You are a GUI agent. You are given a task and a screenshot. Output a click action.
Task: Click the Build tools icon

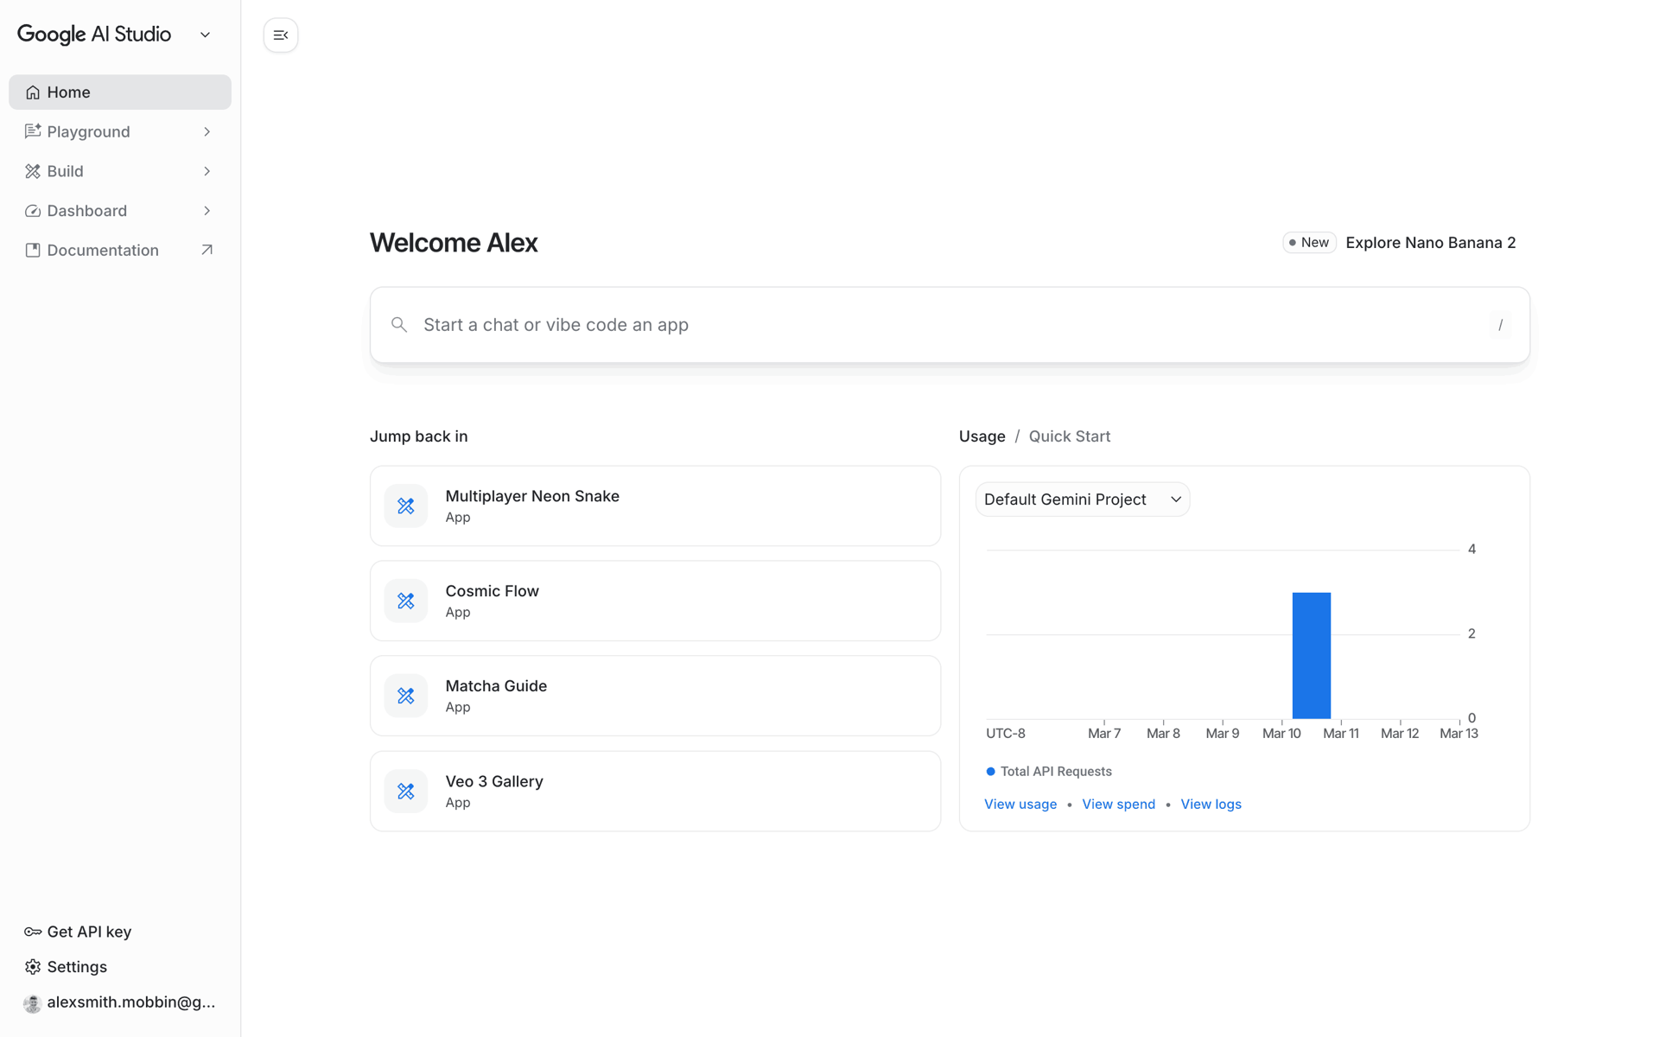33,171
